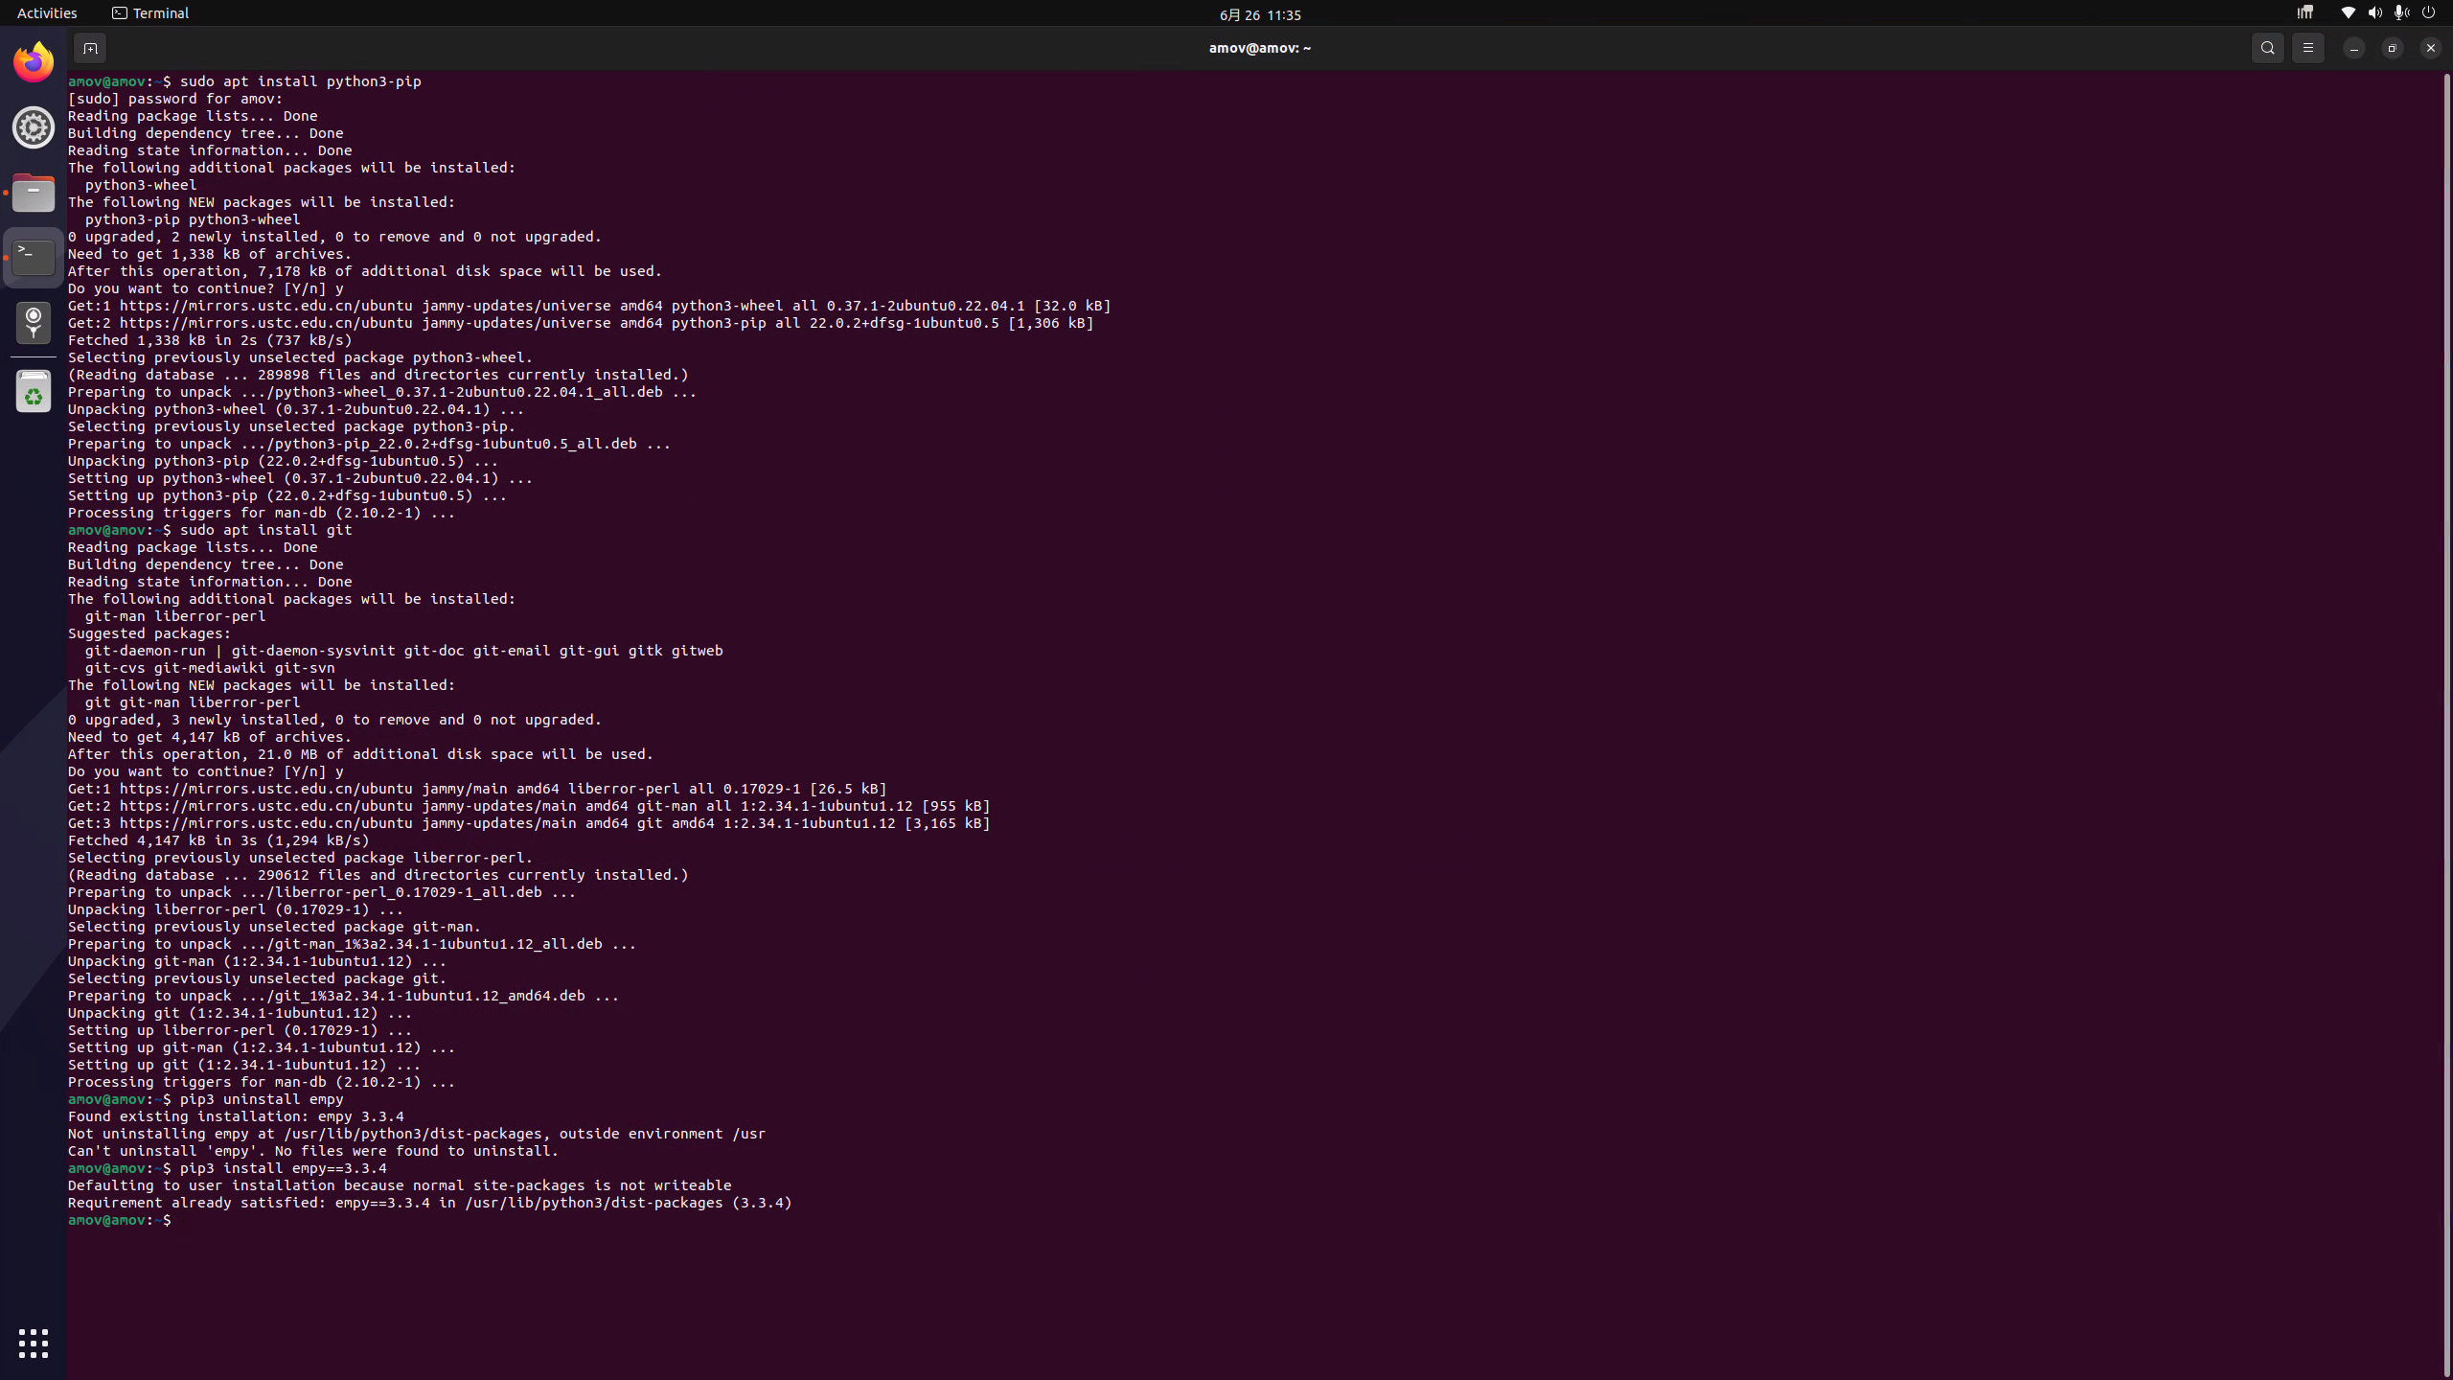The image size is (2453, 1380).
Task: Click 'Suggested packages:' line
Action: pyautogui.click(x=149, y=633)
